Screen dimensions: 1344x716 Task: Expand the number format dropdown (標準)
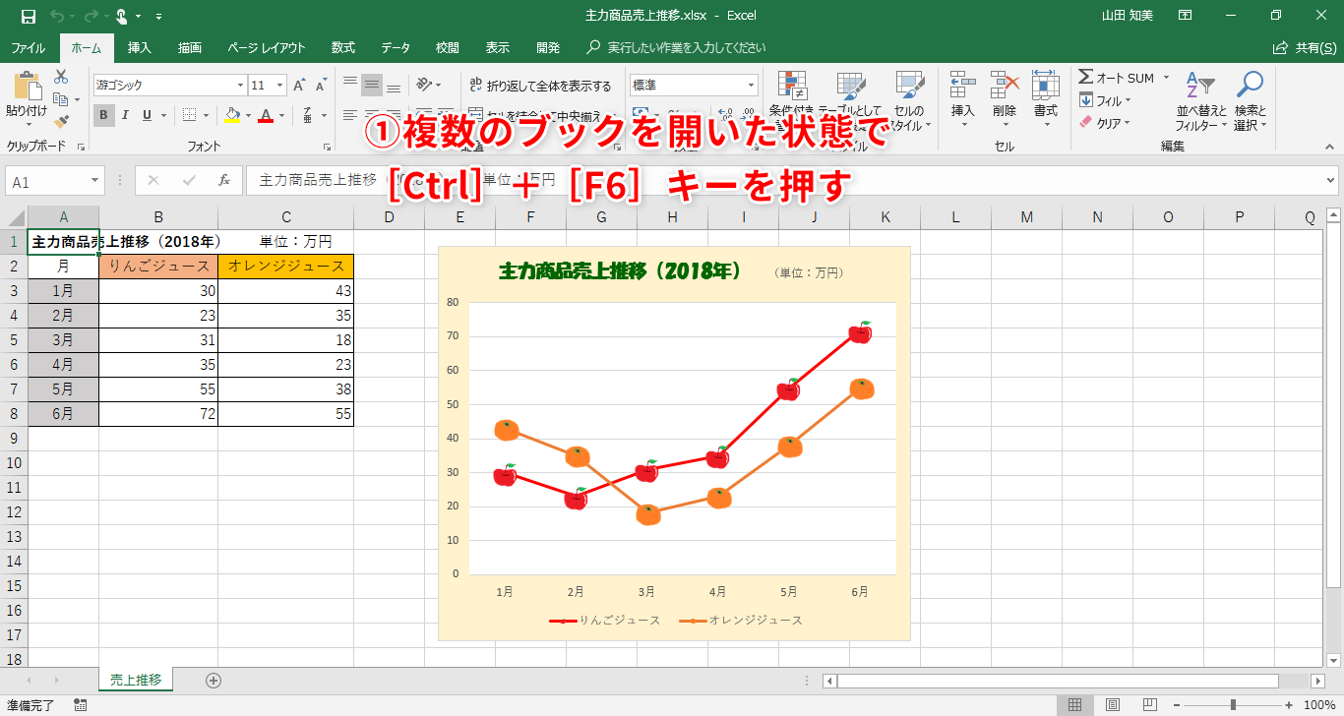pyautogui.click(x=751, y=86)
